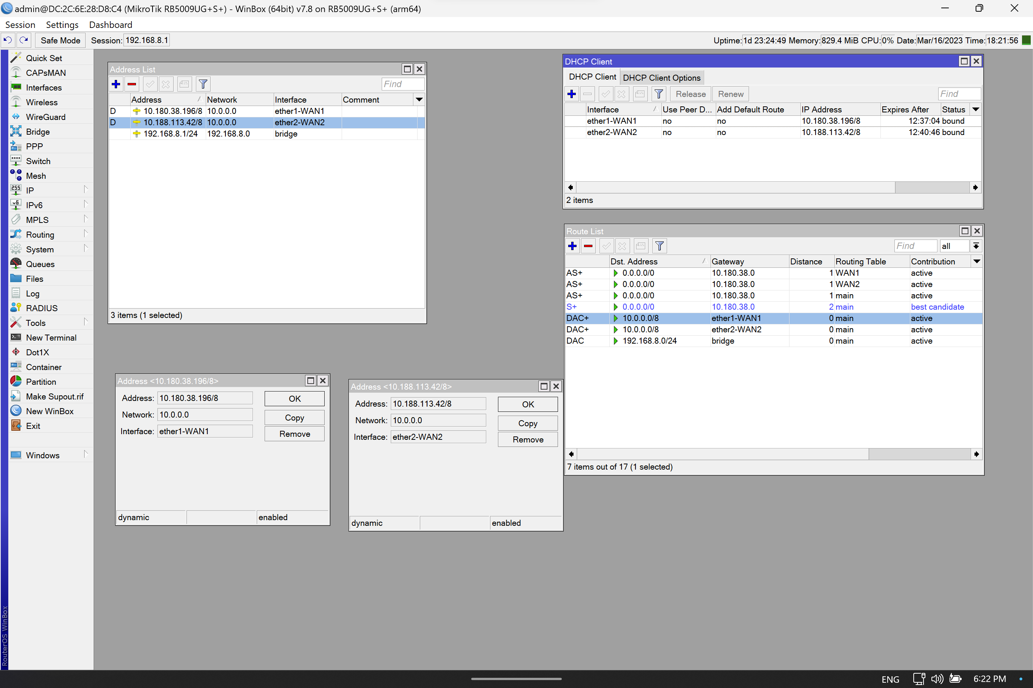Enable the selected route with the checkmark icon
Screen dimensions: 1033x688
tap(606, 246)
